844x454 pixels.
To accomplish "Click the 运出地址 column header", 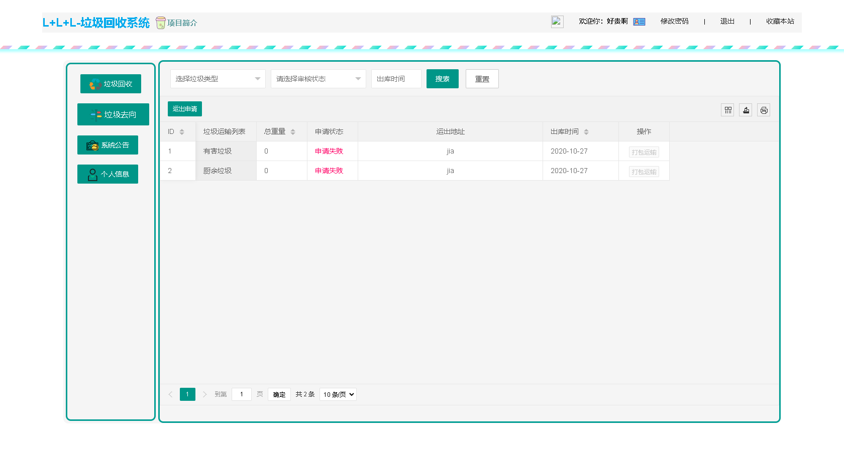I will click(x=451, y=131).
